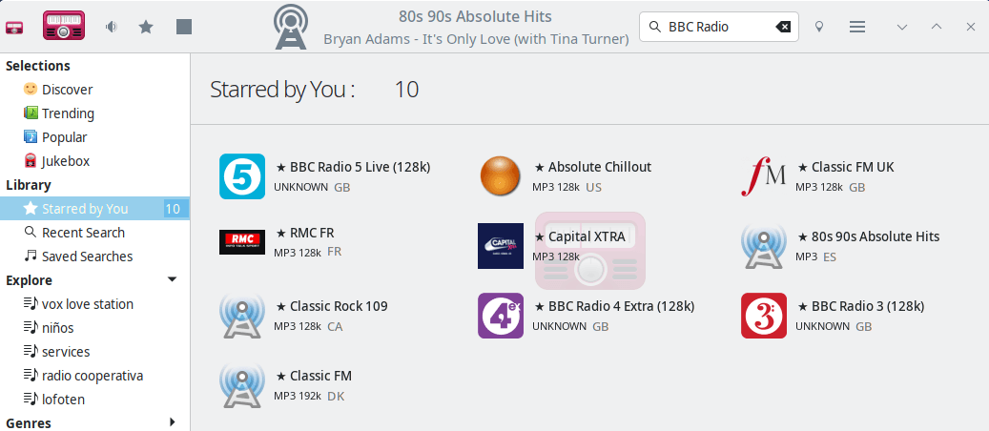Select the BBC Radio 3 station icon
This screenshot has height=431, width=989.
763,316
